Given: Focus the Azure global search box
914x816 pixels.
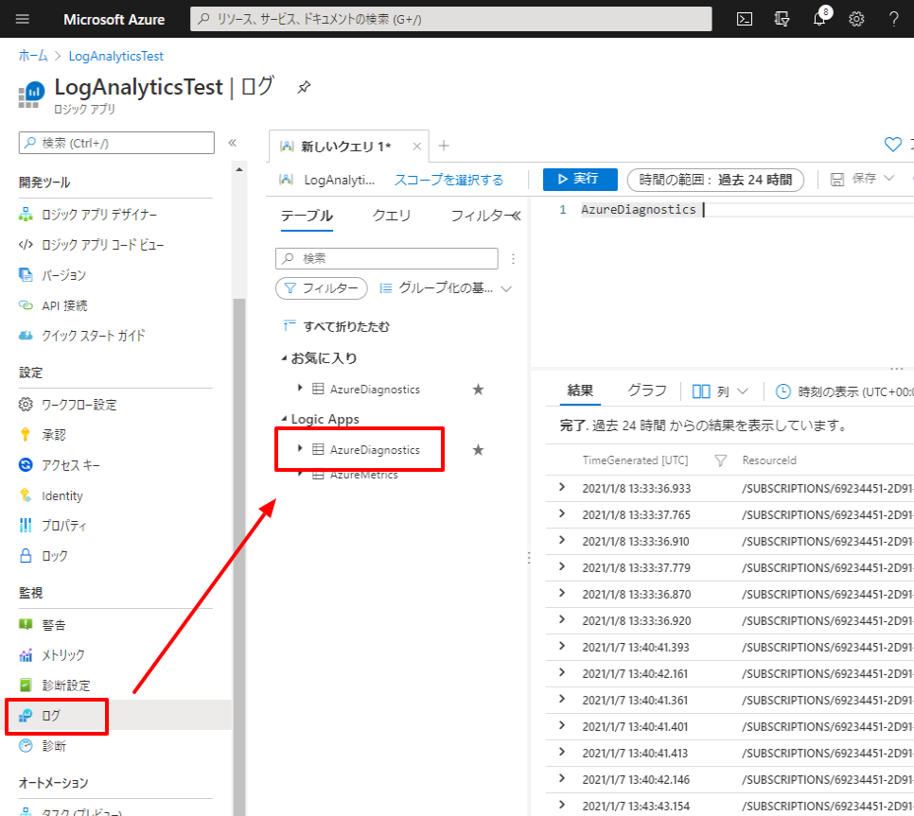Looking at the screenshot, I should 450,19.
